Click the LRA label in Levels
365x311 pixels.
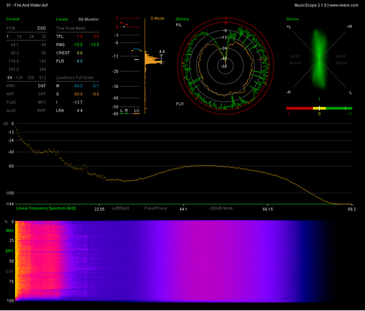click(60, 111)
